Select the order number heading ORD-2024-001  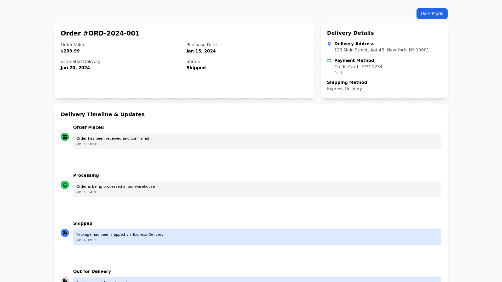(x=100, y=33)
